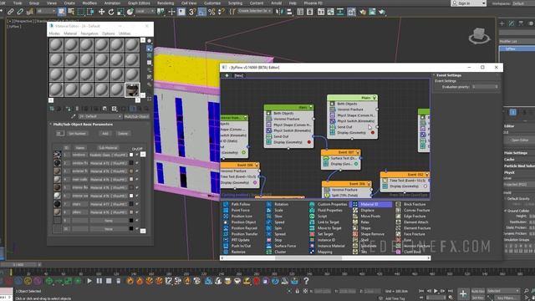Toggle On/Off checkbox for material ID 10
The width and height of the screenshot is (535, 301).
tap(137, 228)
